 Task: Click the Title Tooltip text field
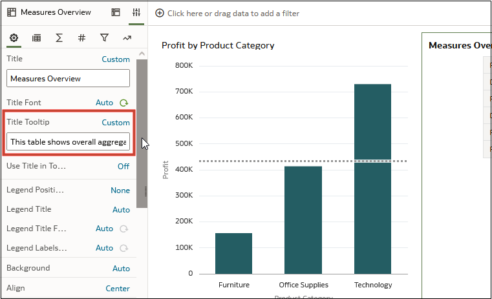coord(68,142)
